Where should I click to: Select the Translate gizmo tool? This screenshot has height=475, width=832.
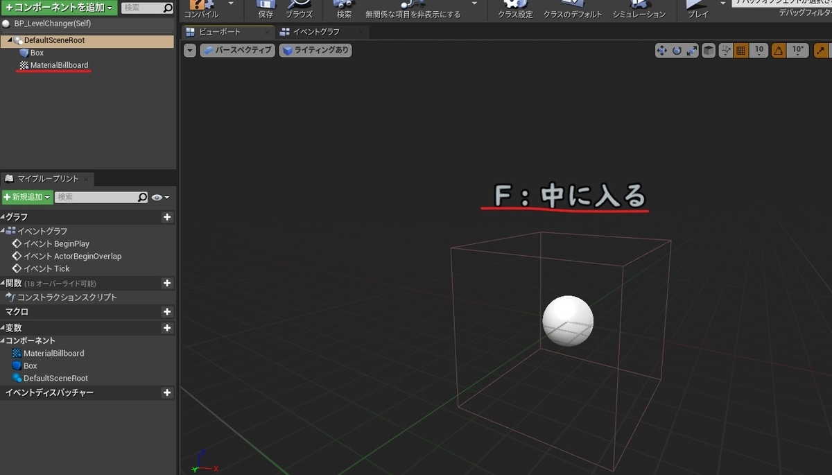[661, 51]
